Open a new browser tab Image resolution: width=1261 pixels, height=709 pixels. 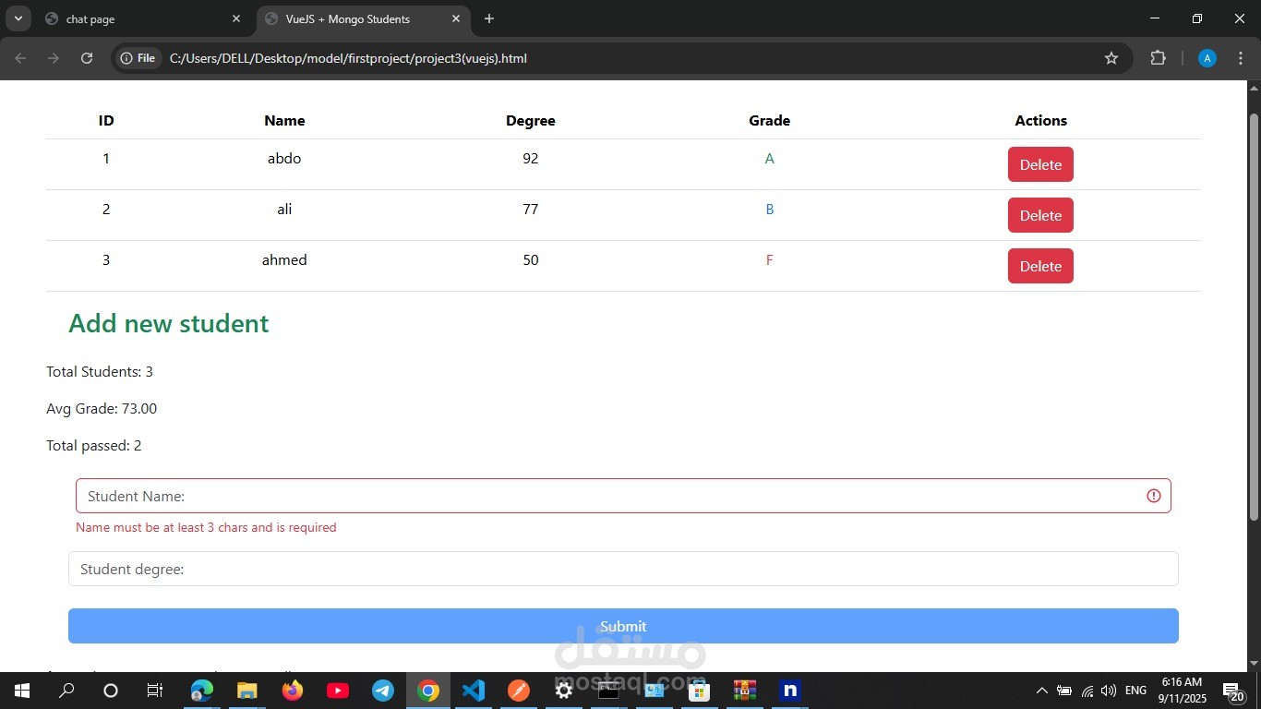(x=489, y=18)
